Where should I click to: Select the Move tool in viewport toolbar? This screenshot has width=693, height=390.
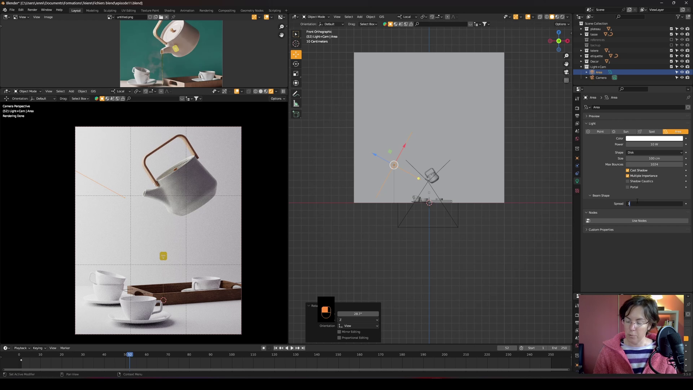(296, 55)
